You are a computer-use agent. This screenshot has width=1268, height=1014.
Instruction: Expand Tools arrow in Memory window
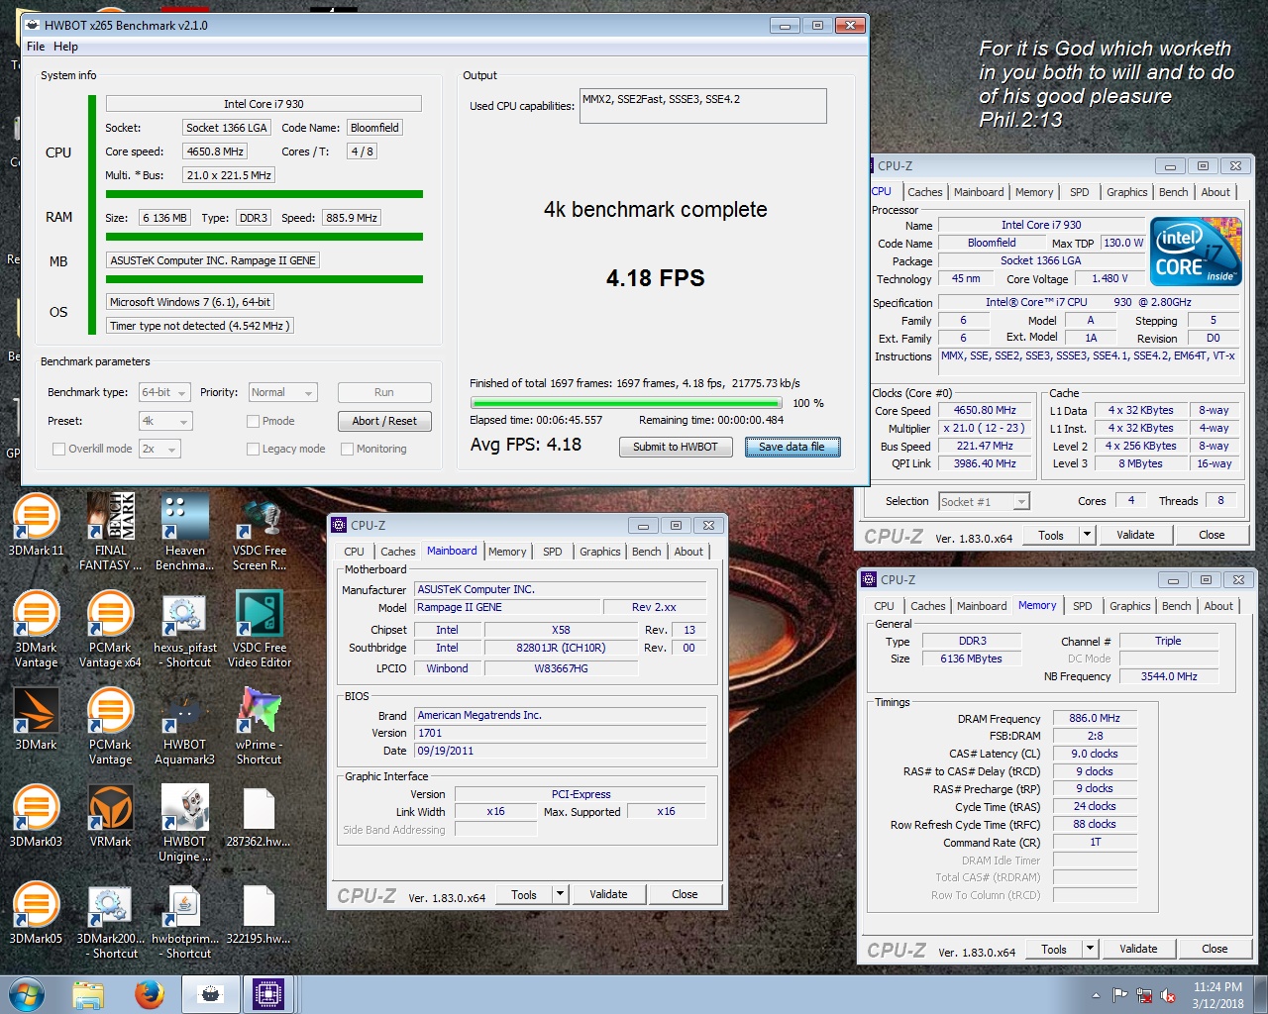click(x=1090, y=949)
